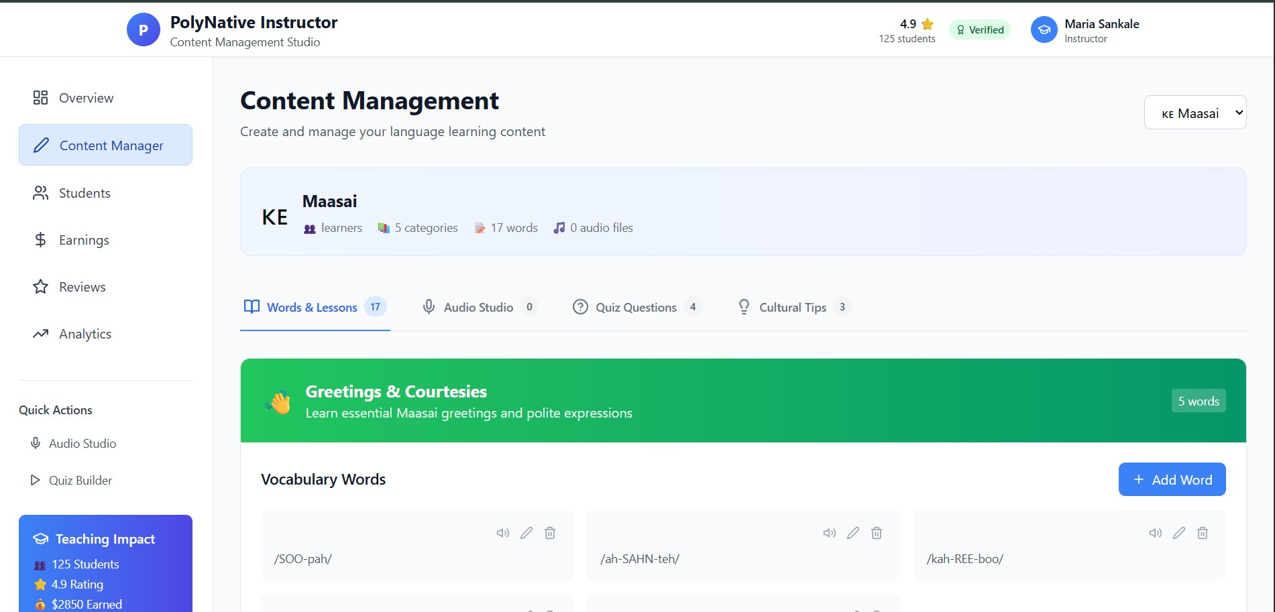Click the "5 categories" stat in Maasai card
This screenshot has height=612, width=1275.
(419, 228)
